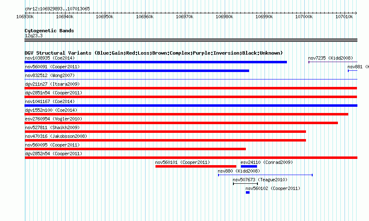
Task: Click the tiny nsv560102 (Cooper2011) blue block
Action: tap(248, 192)
